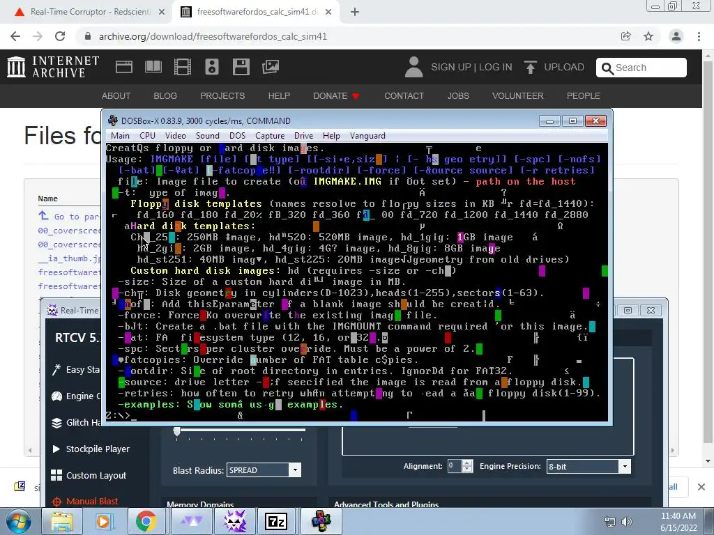
Task: Open the Main menu in DOSBox-X
Action: tap(120, 136)
